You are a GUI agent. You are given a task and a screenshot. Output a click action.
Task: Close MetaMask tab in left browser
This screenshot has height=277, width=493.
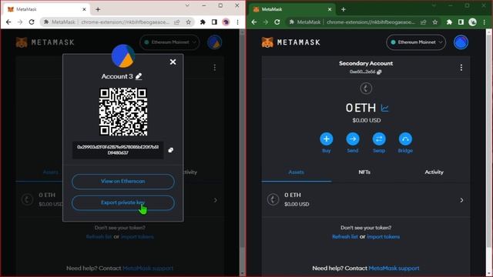point(84,9)
